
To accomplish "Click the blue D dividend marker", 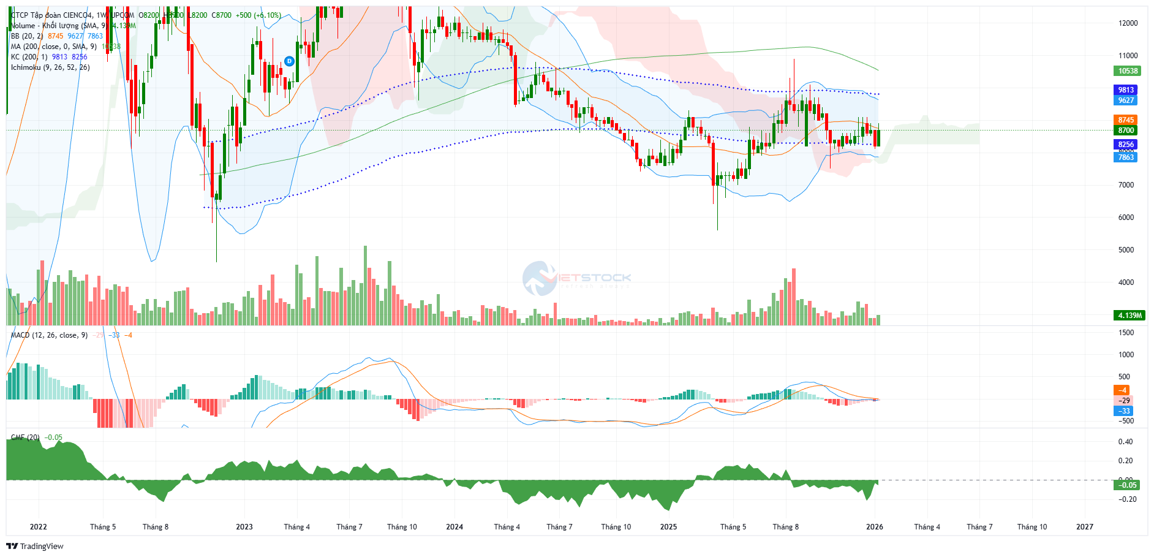I will click(x=289, y=61).
